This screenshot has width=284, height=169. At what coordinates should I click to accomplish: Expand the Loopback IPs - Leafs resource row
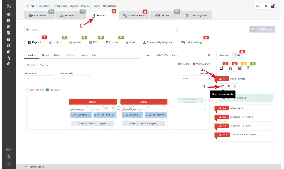pyautogui.click(x=244, y=126)
